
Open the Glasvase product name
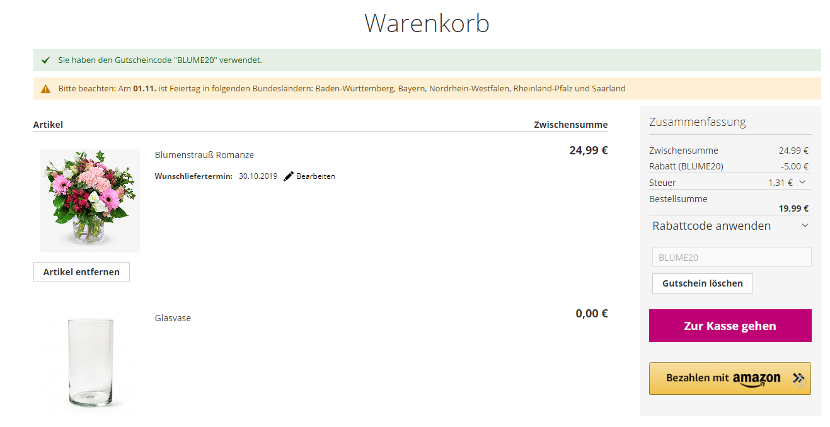pyautogui.click(x=173, y=318)
